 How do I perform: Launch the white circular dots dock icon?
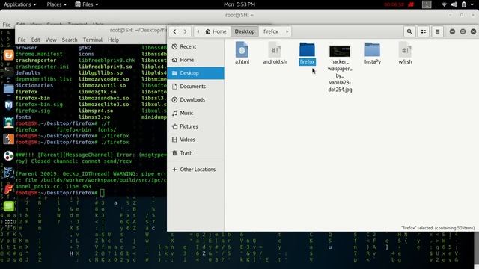(8, 156)
